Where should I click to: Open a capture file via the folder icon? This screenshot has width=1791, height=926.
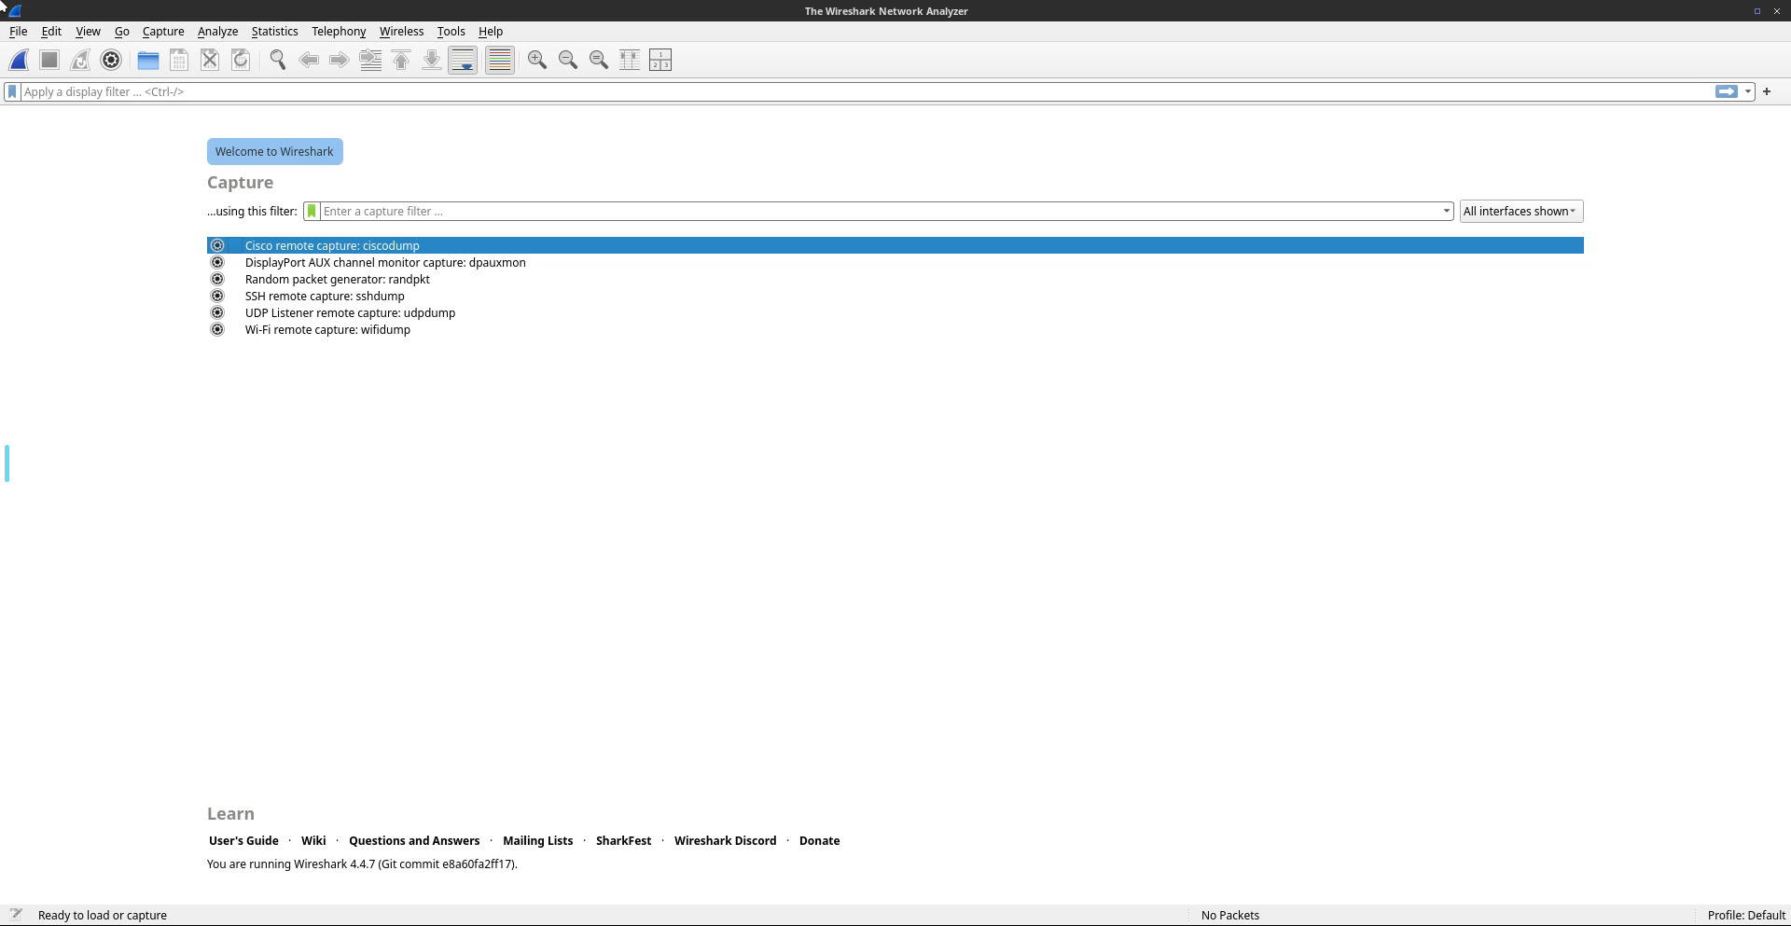(x=147, y=61)
